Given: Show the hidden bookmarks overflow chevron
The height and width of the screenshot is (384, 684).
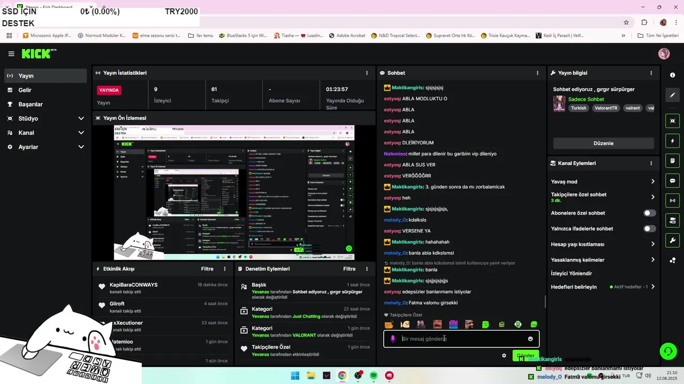Looking at the screenshot, I should (623, 36).
